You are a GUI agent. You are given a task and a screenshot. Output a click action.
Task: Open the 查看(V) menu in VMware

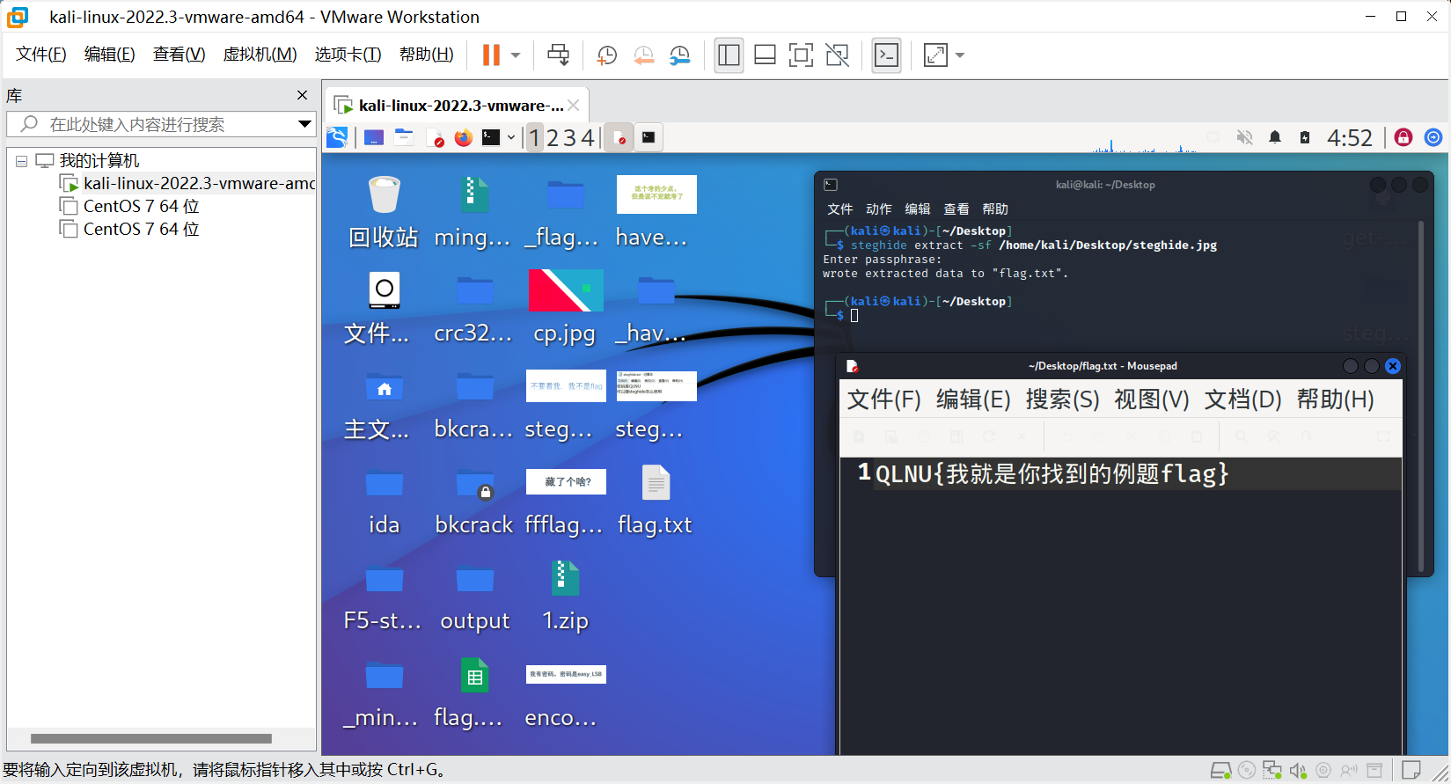179,55
